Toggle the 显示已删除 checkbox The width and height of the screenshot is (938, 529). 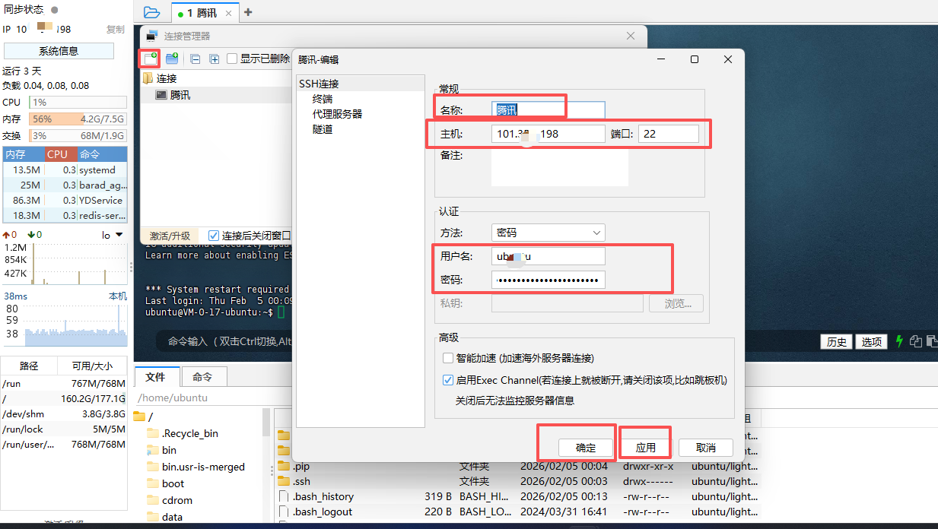(x=232, y=59)
